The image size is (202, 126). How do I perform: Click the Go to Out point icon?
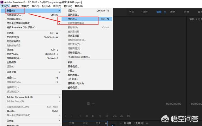pyautogui.click(x=106, y=116)
